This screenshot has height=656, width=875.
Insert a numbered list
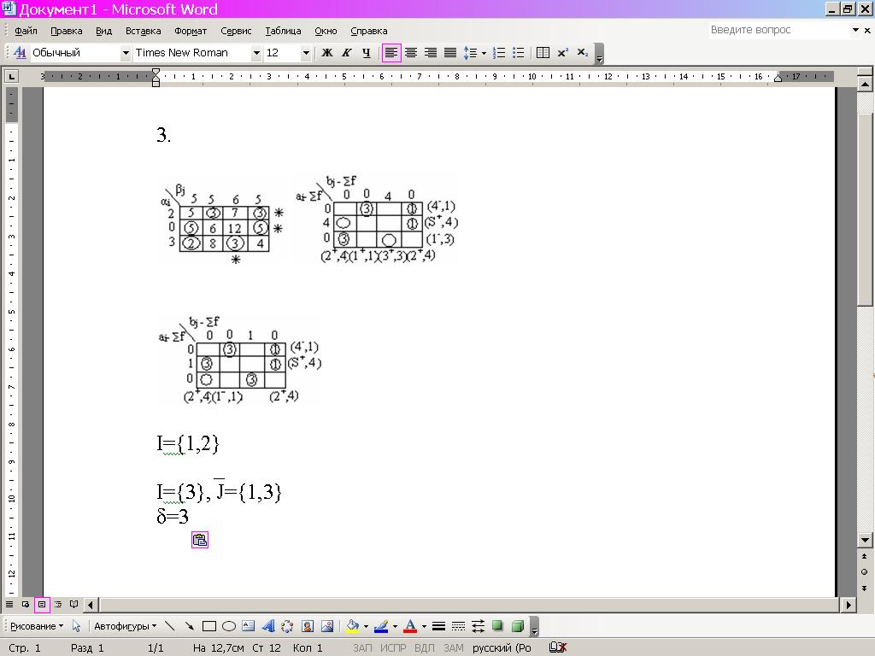point(500,53)
